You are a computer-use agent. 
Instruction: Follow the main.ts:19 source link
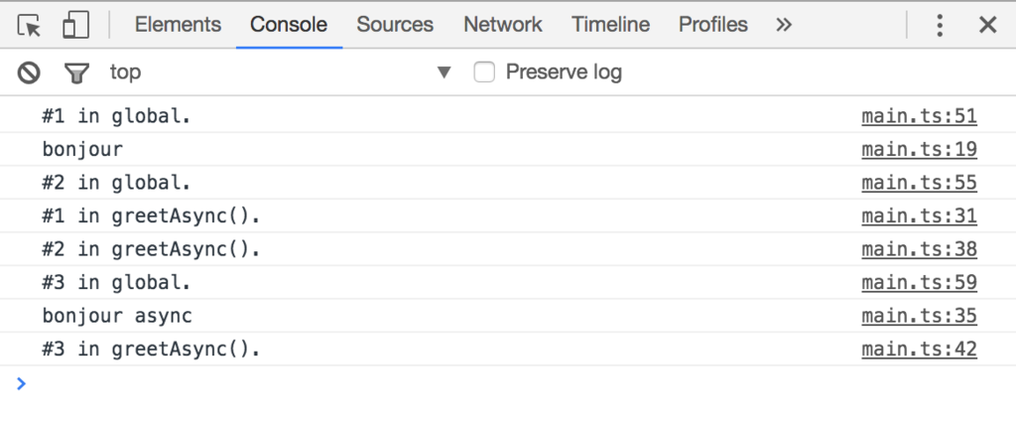[x=919, y=150]
